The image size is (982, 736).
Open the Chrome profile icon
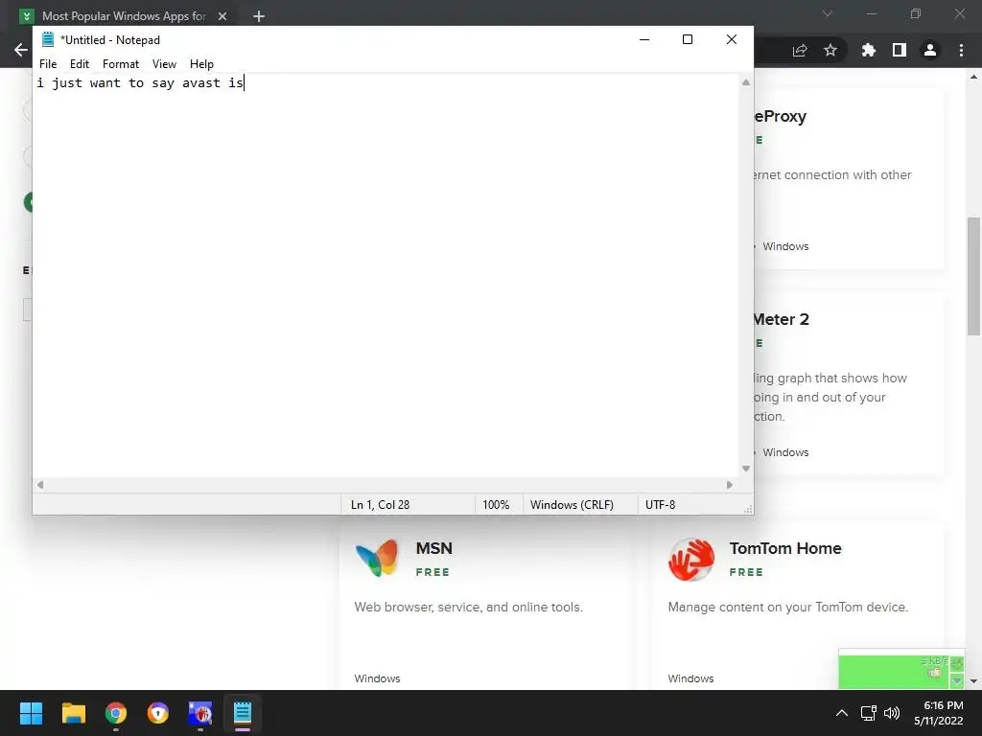click(x=930, y=50)
